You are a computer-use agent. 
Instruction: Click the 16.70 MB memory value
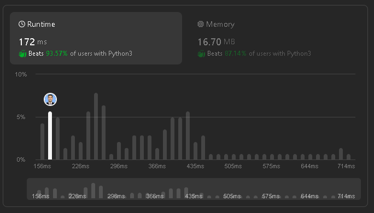(217, 42)
